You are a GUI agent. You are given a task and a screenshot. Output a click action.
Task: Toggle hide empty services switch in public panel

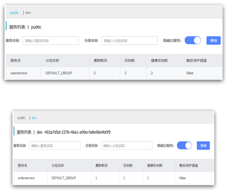193,40
